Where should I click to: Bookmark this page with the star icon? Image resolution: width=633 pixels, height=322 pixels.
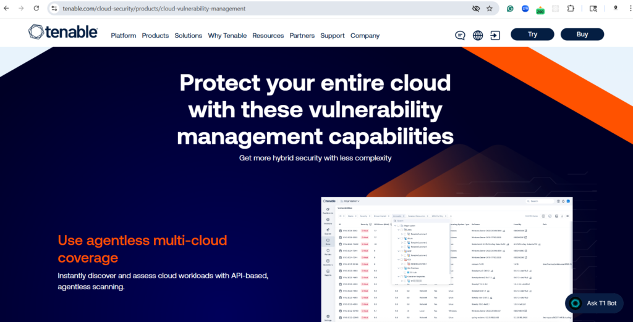pos(490,9)
